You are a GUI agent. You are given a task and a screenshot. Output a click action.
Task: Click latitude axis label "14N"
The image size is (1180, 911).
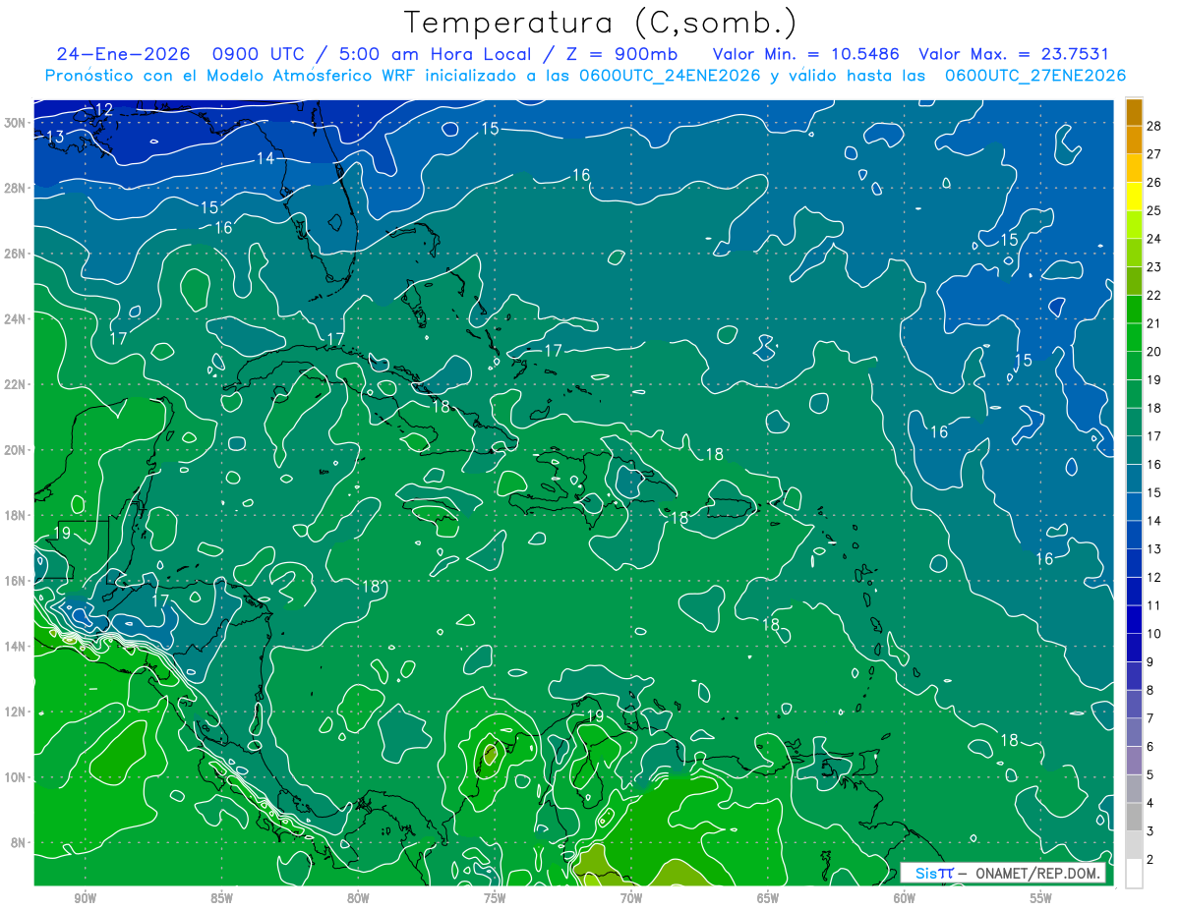15,647
